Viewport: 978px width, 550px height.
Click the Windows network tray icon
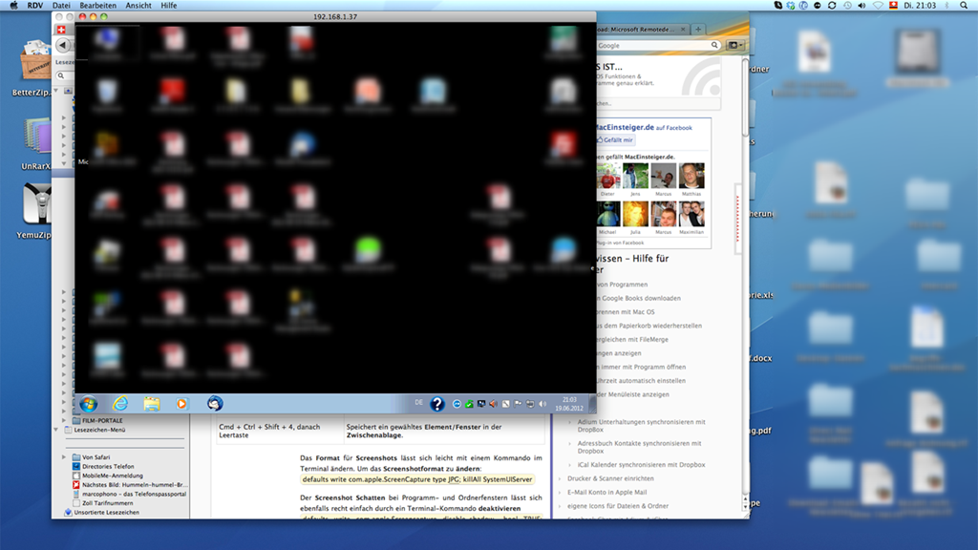point(529,404)
